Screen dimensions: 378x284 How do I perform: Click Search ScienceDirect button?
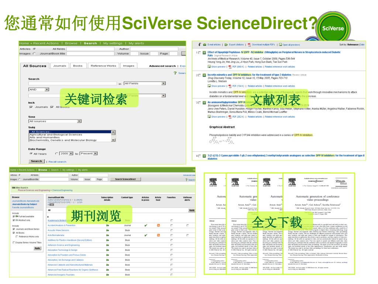(126, 179)
